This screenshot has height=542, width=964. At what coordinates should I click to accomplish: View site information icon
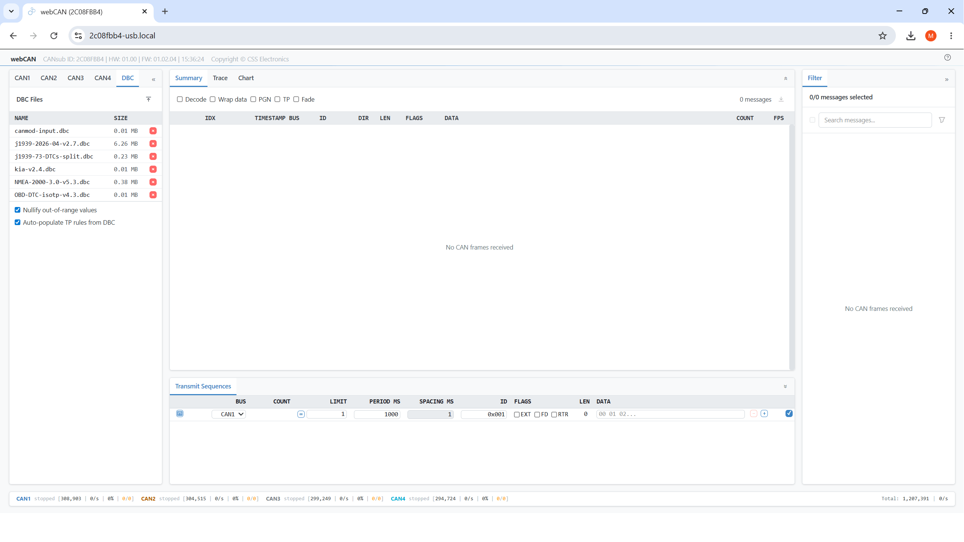(x=78, y=36)
